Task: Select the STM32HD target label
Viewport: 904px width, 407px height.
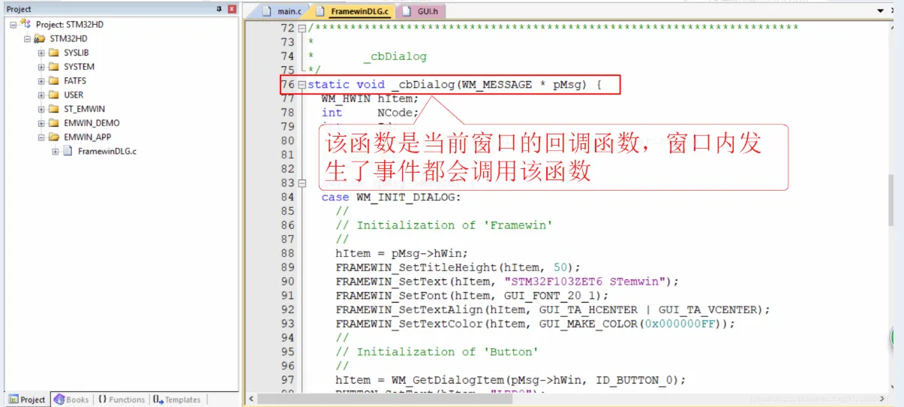Action: tap(68, 38)
